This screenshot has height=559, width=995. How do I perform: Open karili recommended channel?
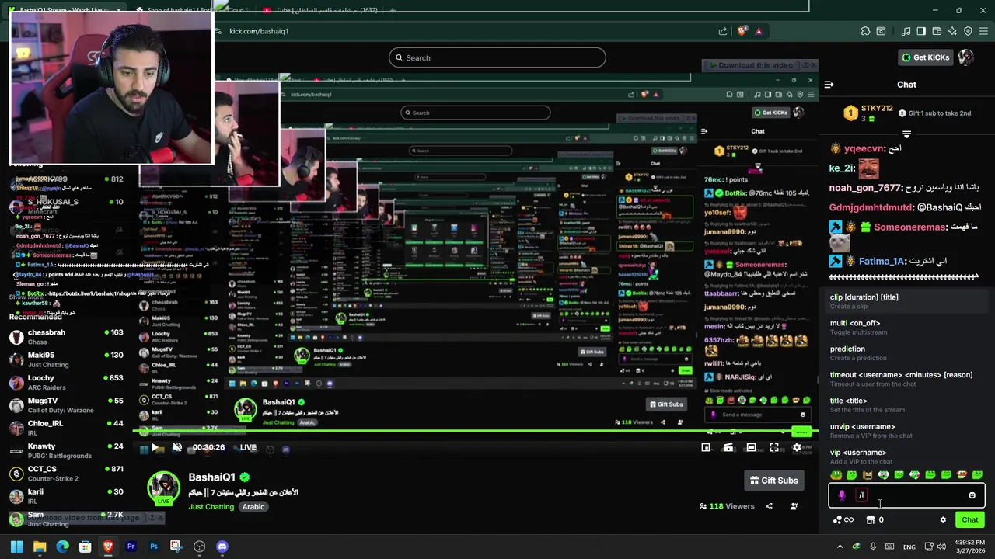tap(66, 496)
